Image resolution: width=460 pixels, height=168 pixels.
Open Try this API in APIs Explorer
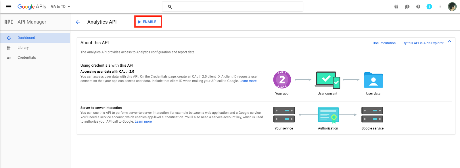pos(423,43)
